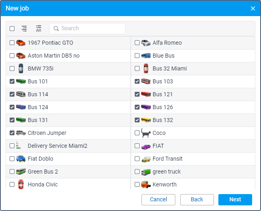
Task: Deselect the Bus 121 checkbox
Action: click(137, 94)
